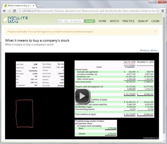167x144 pixels.
Task: Close the 'What it means to buy' tab
Action: (34, 6)
